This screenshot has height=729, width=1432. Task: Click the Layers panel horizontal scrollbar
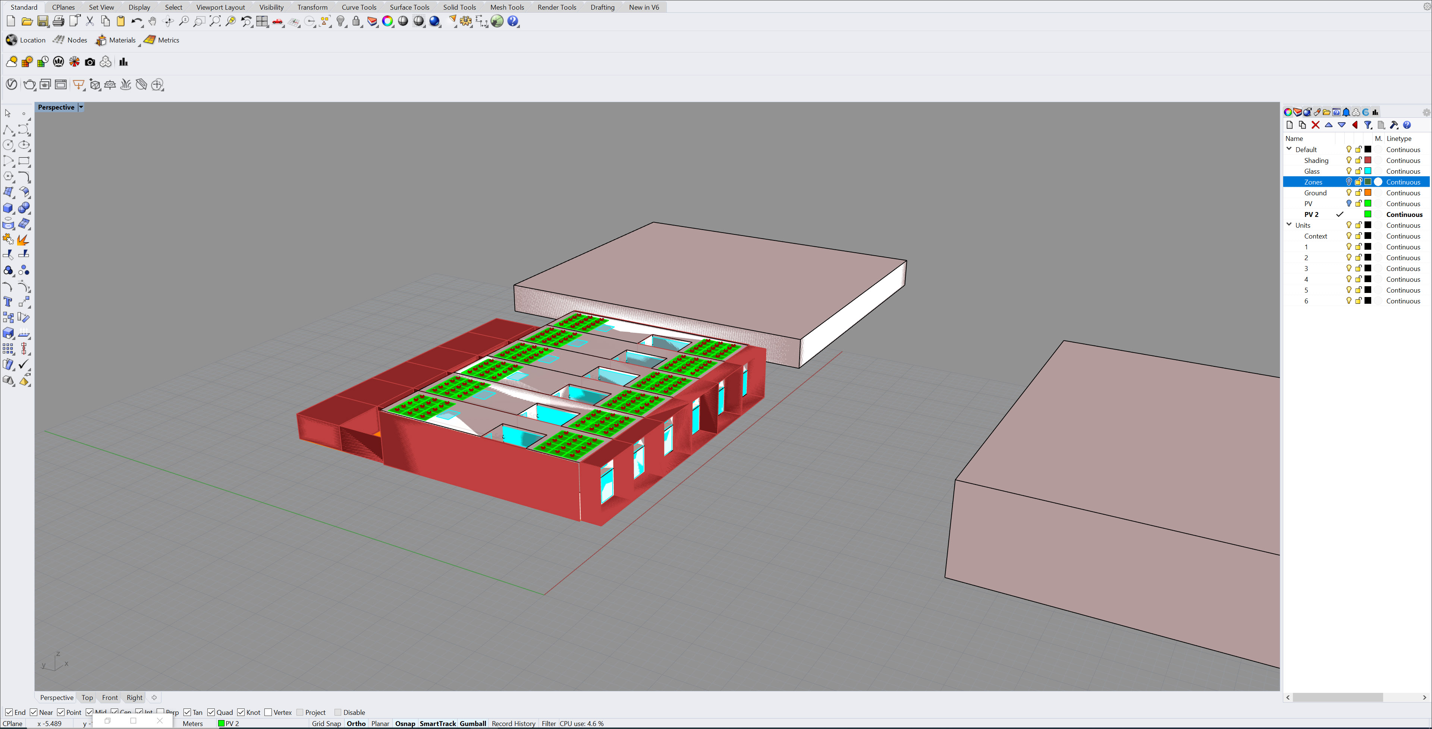pos(1338,697)
